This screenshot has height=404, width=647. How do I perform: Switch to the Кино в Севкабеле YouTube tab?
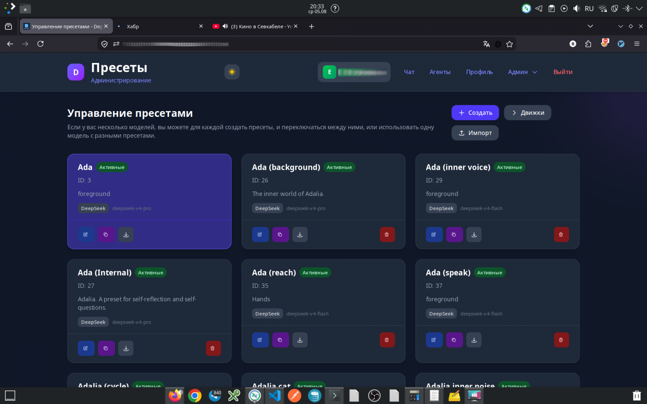pos(255,26)
